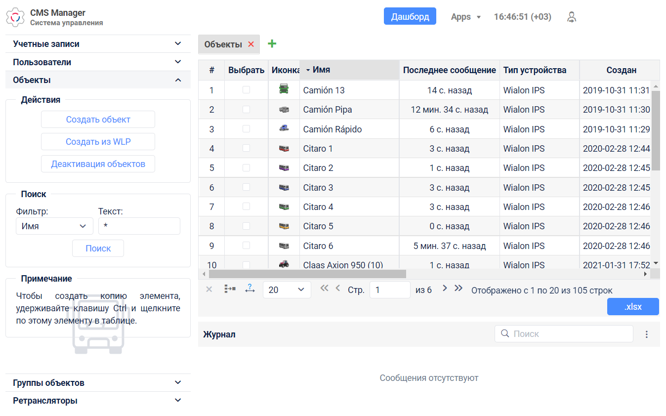This screenshot has width=666, height=416.
Task: Check the Citaro 5 row checkbox
Action: [x=246, y=226]
